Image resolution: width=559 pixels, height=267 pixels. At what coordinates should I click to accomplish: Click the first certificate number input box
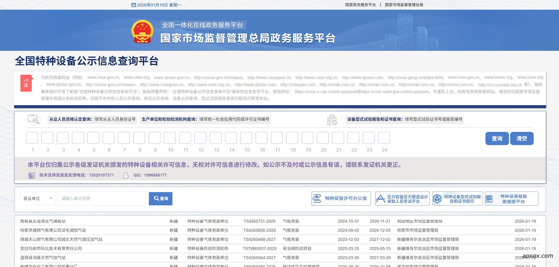pos(33,137)
